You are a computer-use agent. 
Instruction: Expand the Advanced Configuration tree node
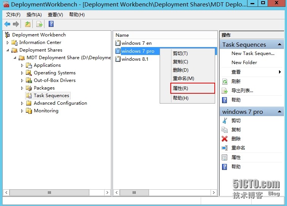click(x=22, y=103)
